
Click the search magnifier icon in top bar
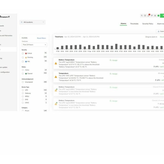pos(142,16)
